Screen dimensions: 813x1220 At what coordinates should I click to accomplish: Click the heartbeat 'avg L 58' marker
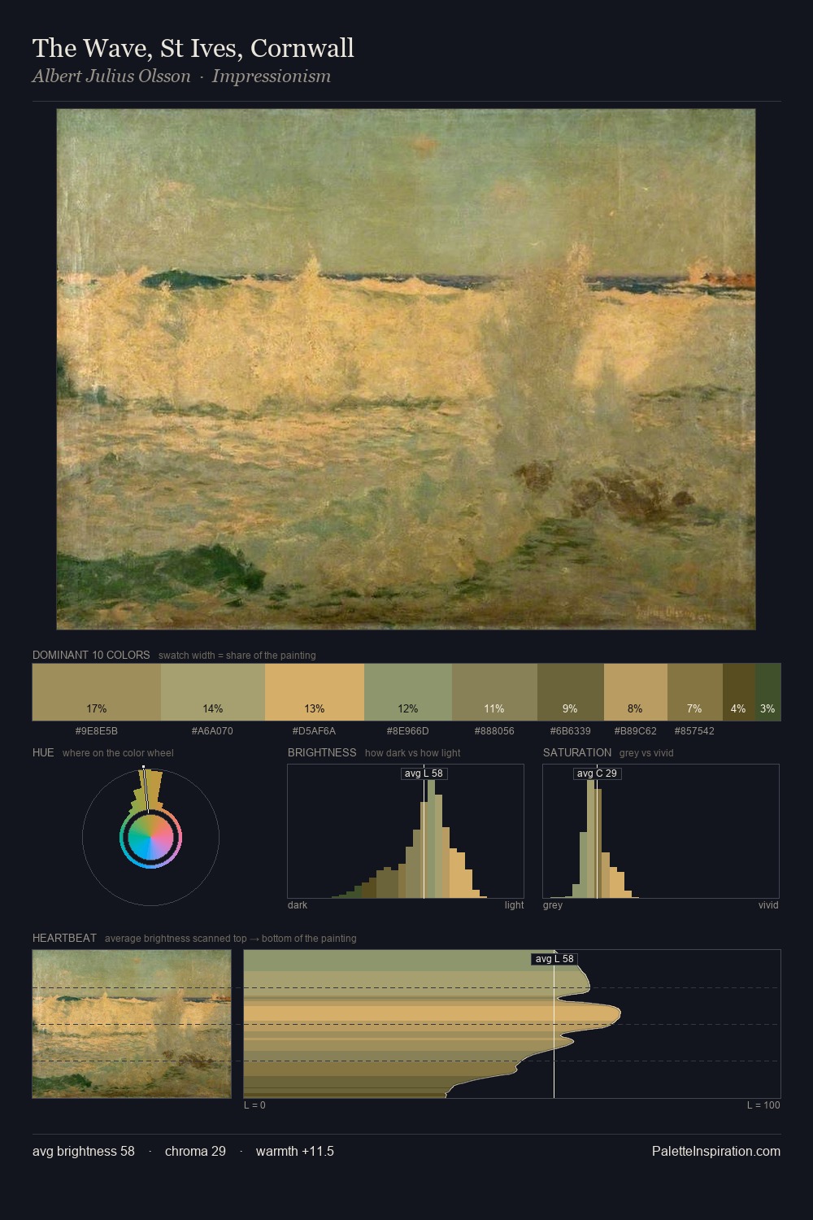[554, 959]
